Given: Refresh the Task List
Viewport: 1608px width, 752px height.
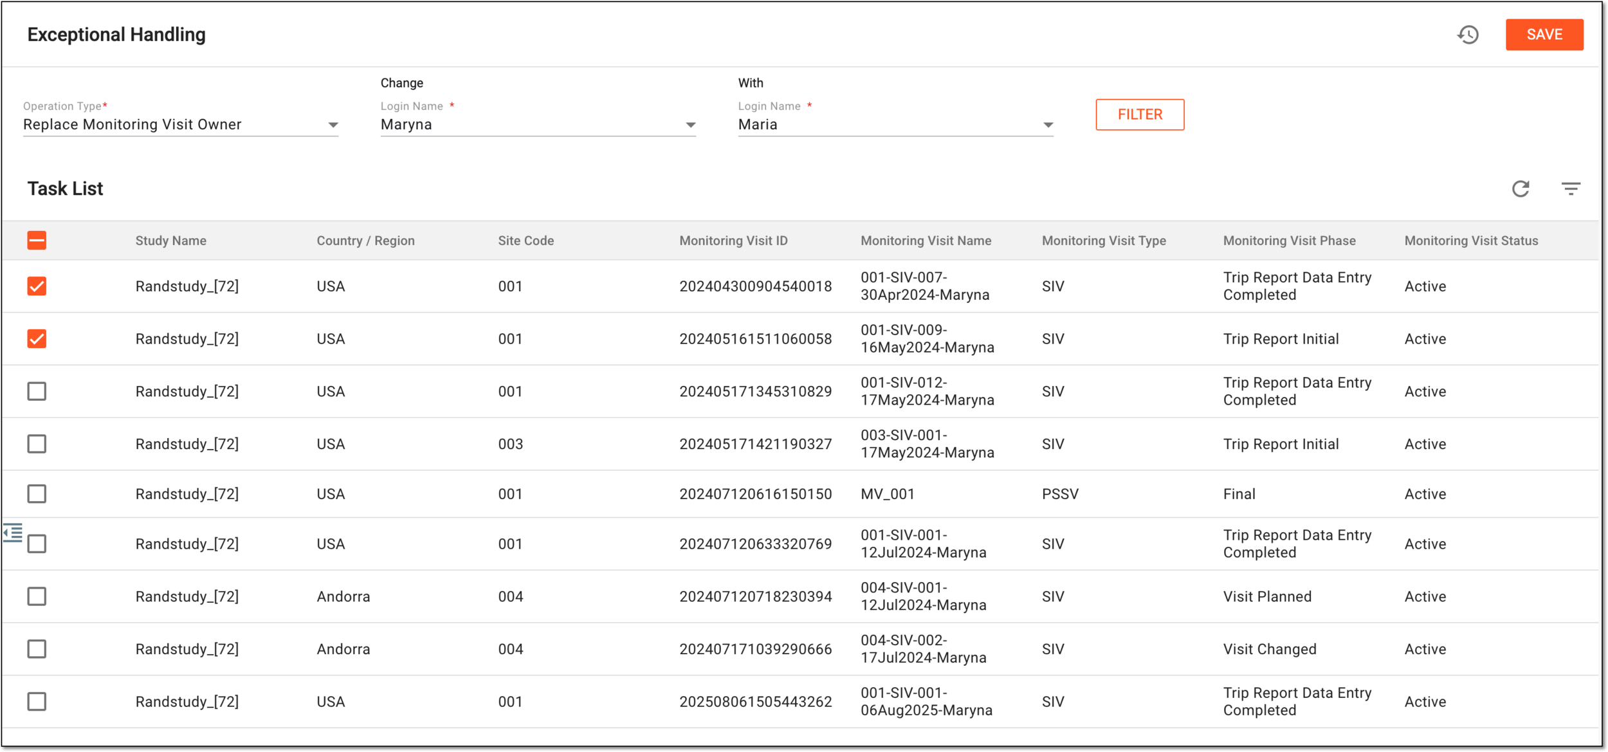Looking at the screenshot, I should pos(1521,188).
